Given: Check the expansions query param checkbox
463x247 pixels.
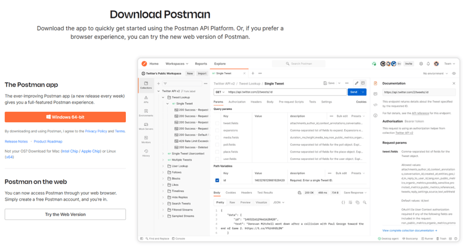Looking at the screenshot, I should 217,130.
